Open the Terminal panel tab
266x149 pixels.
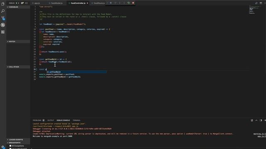(76, 120)
